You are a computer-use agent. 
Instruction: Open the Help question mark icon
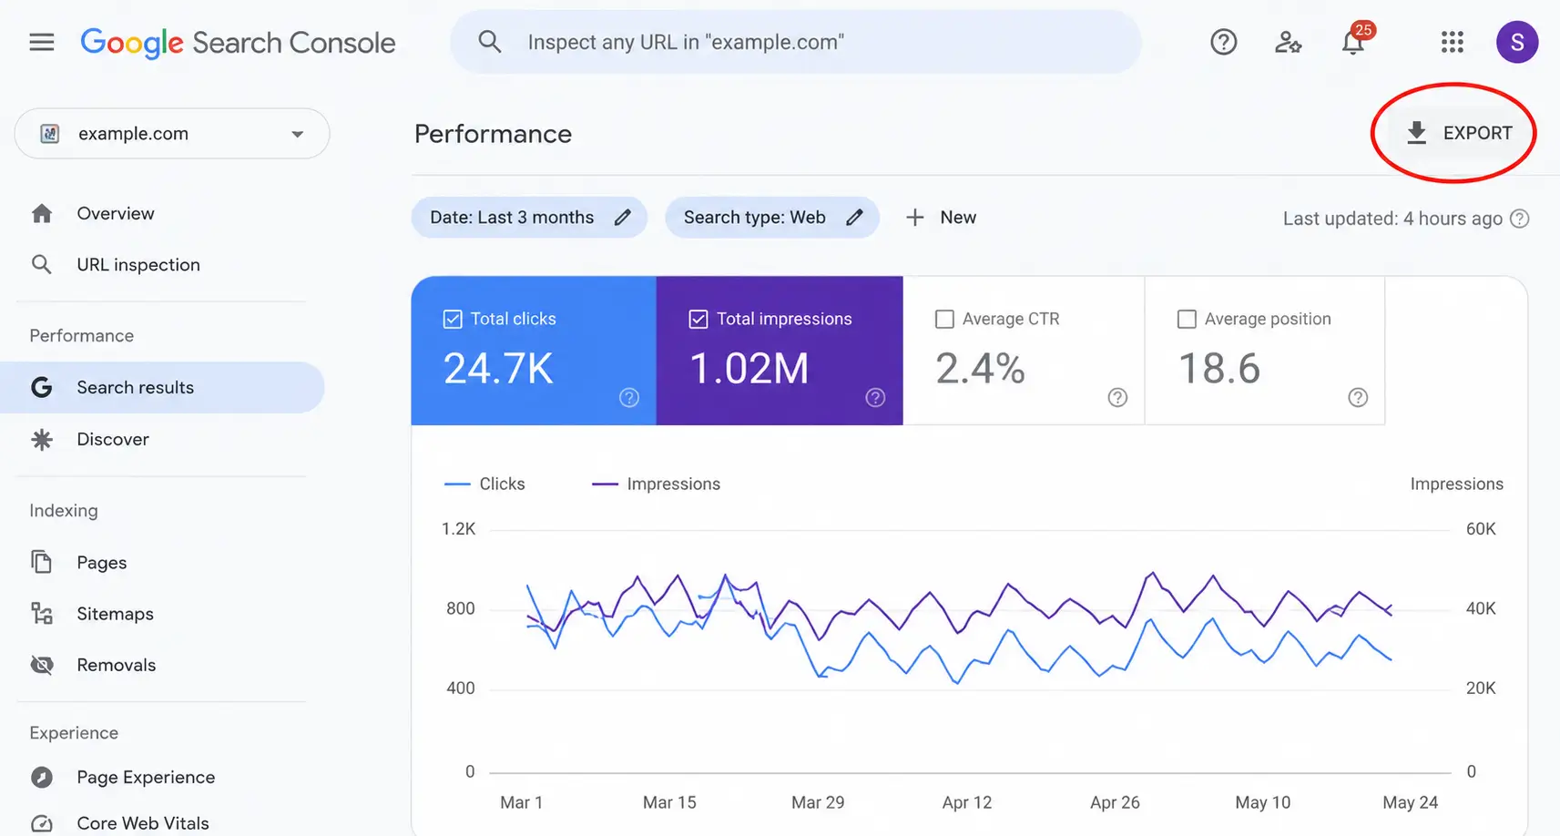click(1223, 42)
